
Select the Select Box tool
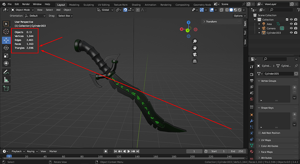pyautogui.click(x=6, y=24)
